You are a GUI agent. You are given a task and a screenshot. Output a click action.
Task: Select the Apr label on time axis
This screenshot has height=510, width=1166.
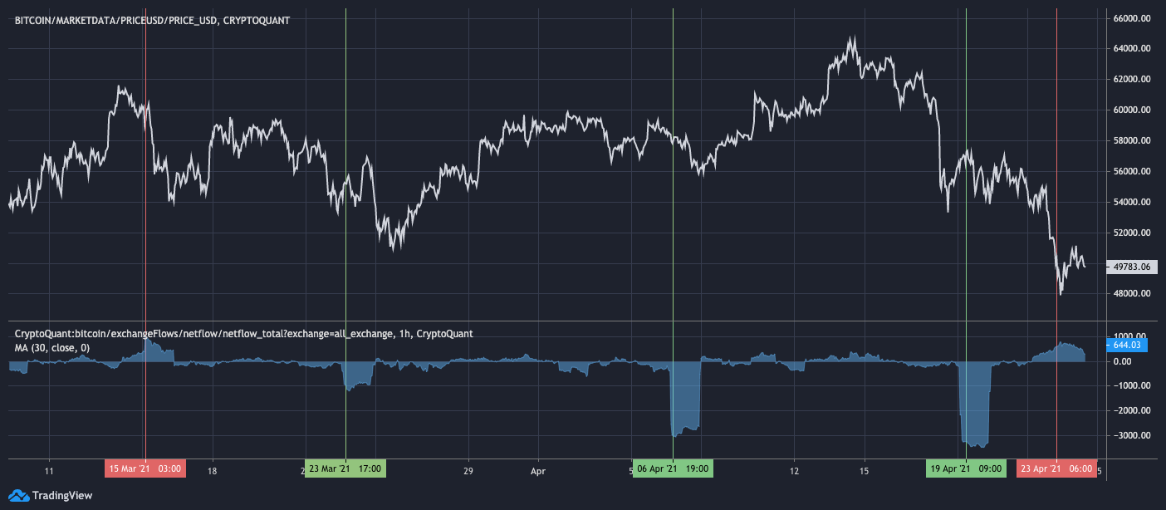tap(537, 469)
